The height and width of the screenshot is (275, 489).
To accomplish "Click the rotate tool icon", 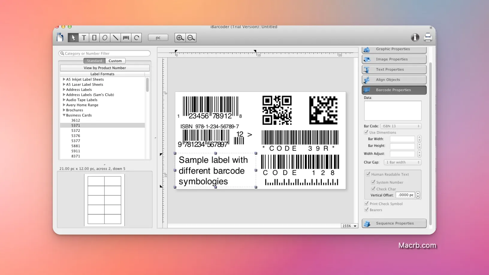I will coord(136,38).
